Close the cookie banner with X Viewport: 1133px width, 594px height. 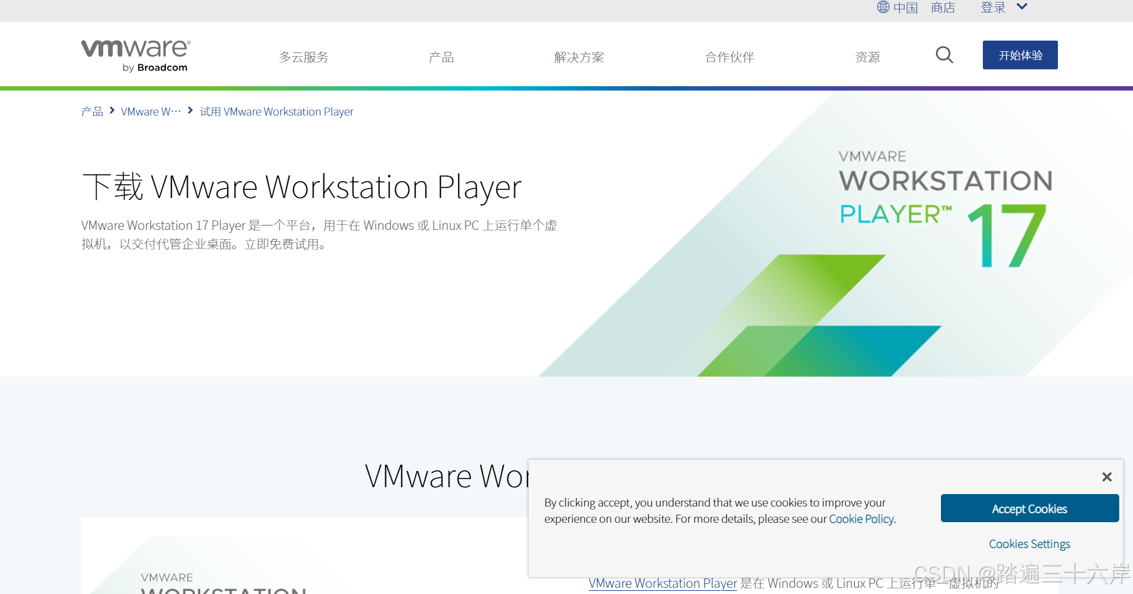pyautogui.click(x=1107, y=477)
